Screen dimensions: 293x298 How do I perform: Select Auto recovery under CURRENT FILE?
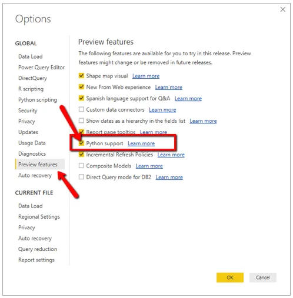(35, 239)
